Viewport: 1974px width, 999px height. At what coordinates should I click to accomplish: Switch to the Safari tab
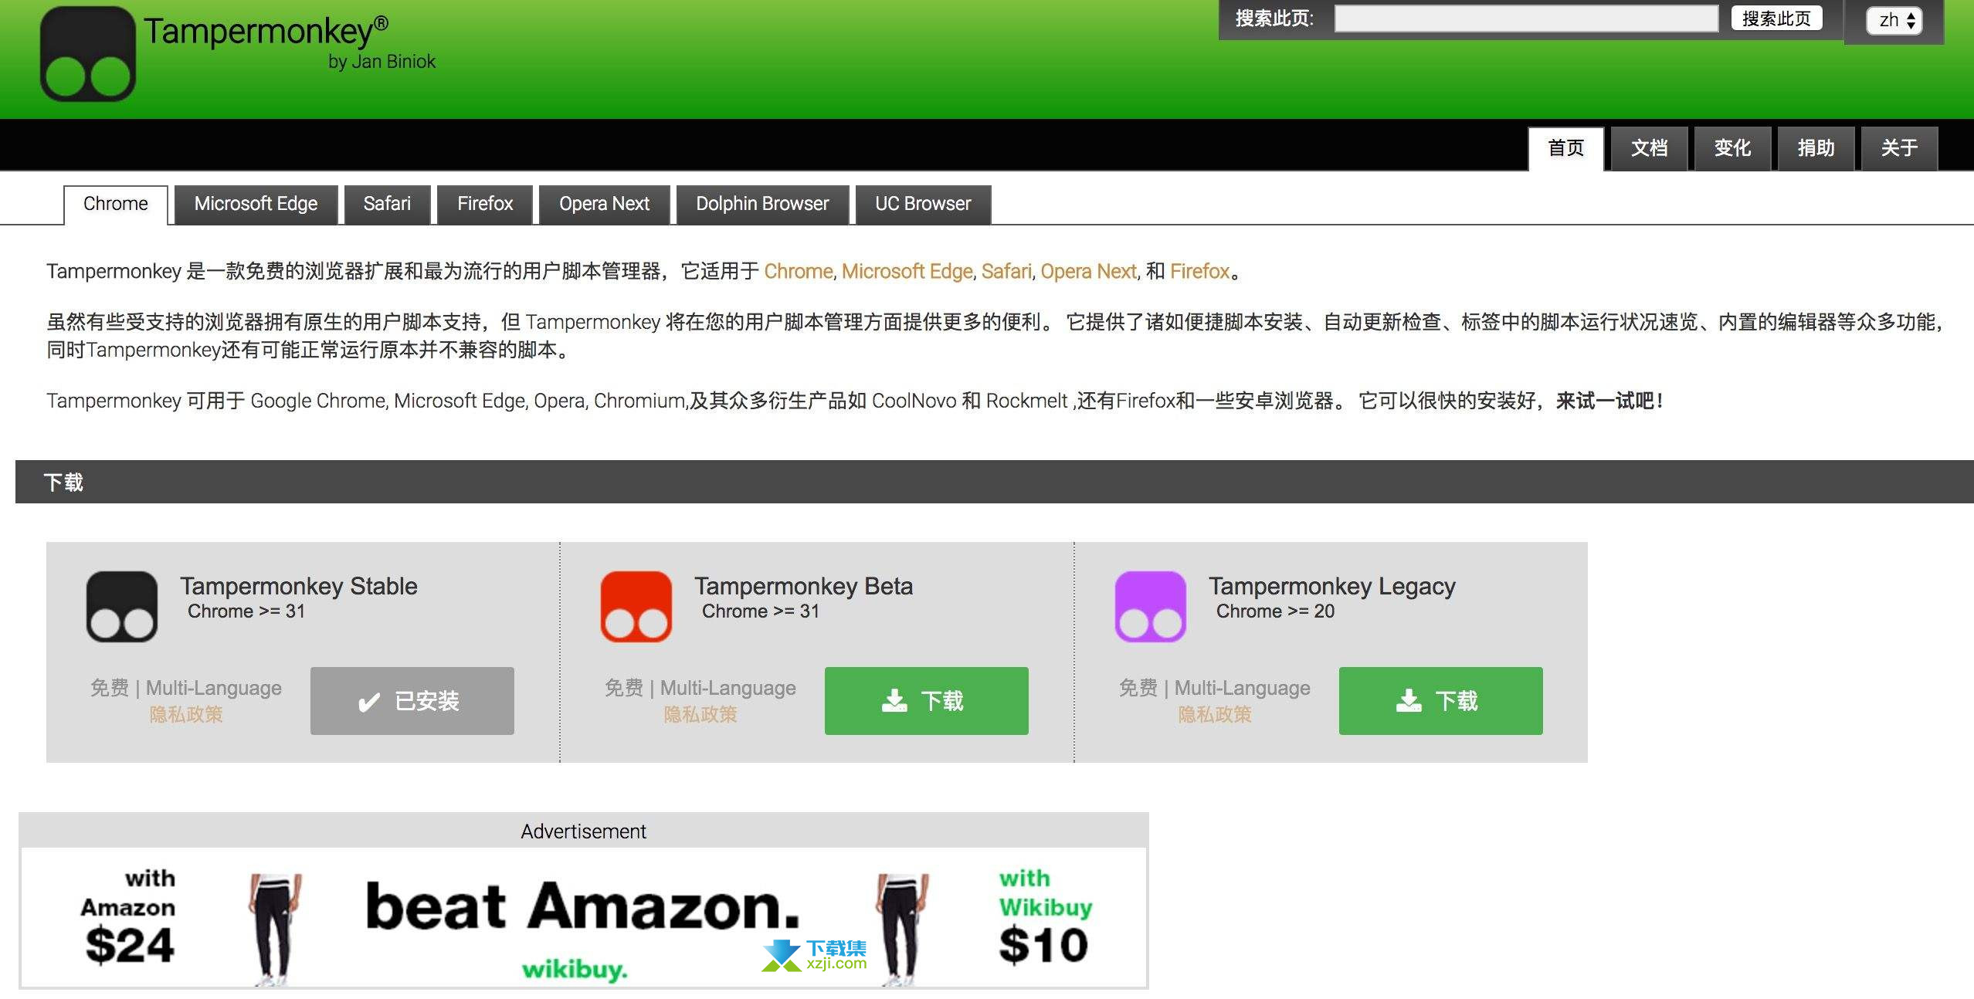pos(387,205)
